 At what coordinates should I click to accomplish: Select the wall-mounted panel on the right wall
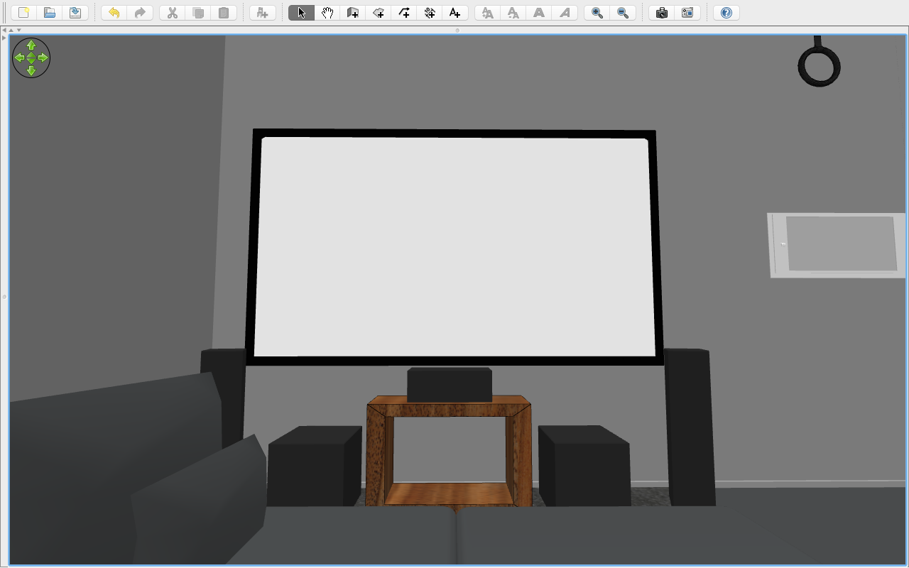[x=838, y=245]
